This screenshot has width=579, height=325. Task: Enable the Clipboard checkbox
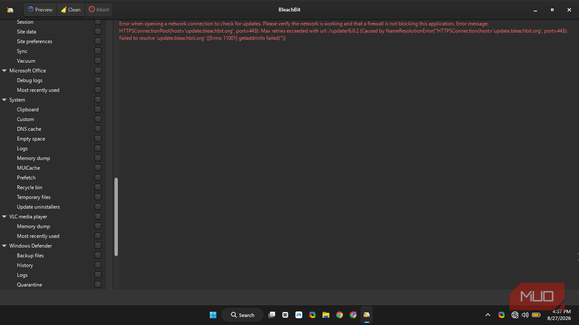click(x=98, y=110)
